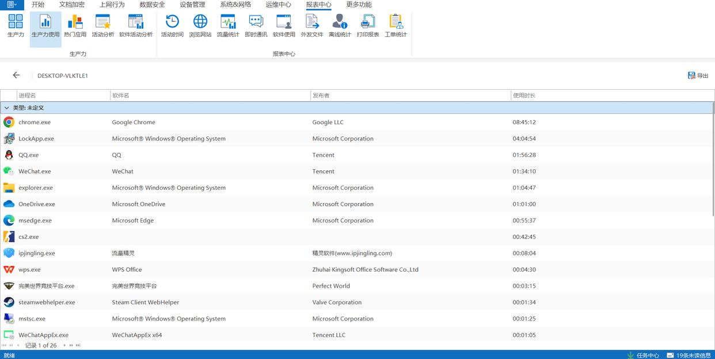Click the 活动时间 clock icon
Image resolution: width=715 pixels, height=359 pixels.
point(172,26)
